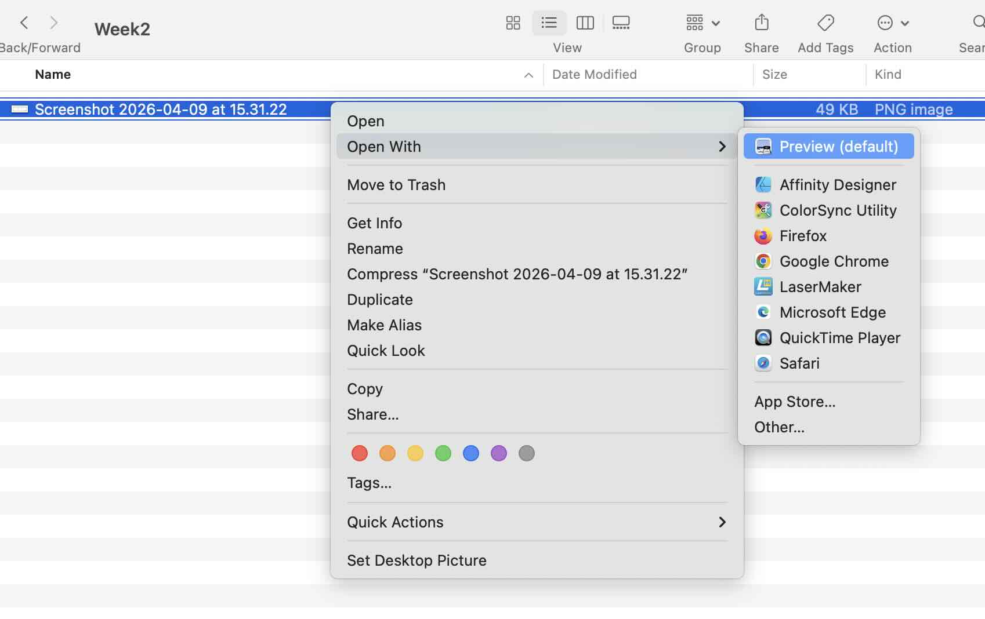The image size is (985, 619).
Task: Select list view toggle button
Action: pyautogui.click(x=549, y=23)
